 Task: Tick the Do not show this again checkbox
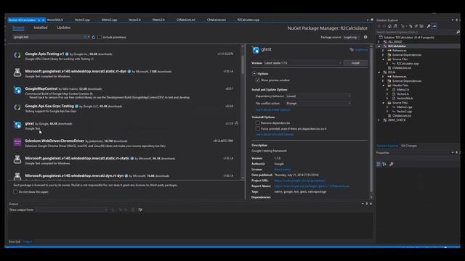tap(15, 191)
